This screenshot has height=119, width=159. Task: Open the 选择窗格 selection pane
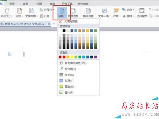[142, 13]
